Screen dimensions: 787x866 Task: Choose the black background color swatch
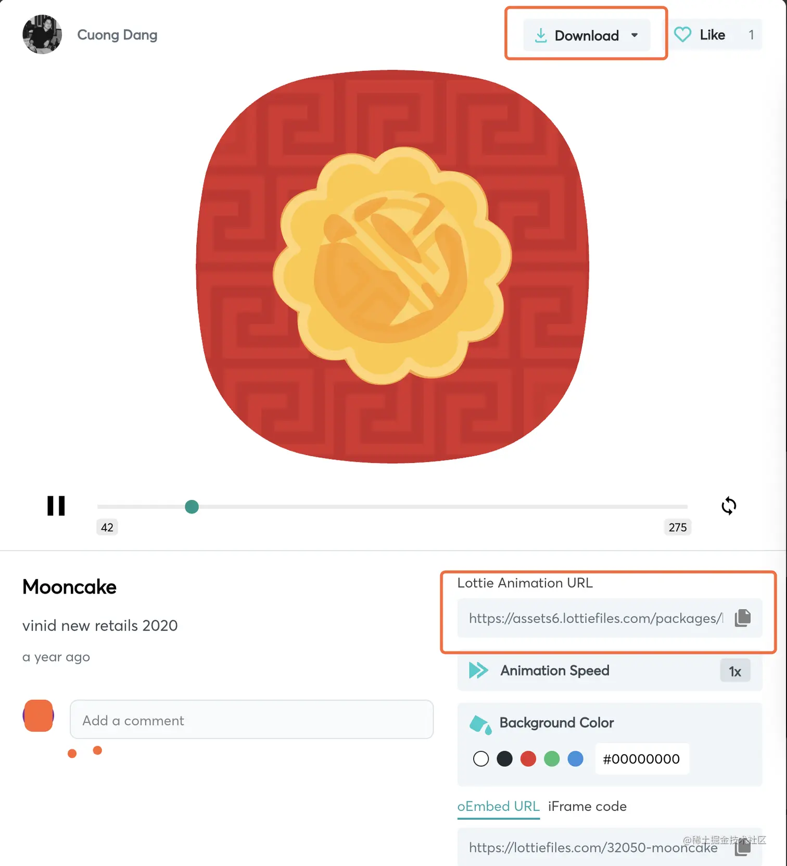[504, 759]
